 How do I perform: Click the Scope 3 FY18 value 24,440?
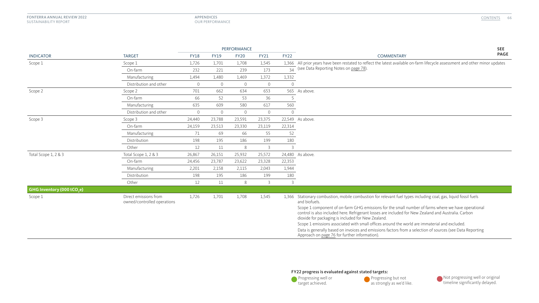click(193, 119)
